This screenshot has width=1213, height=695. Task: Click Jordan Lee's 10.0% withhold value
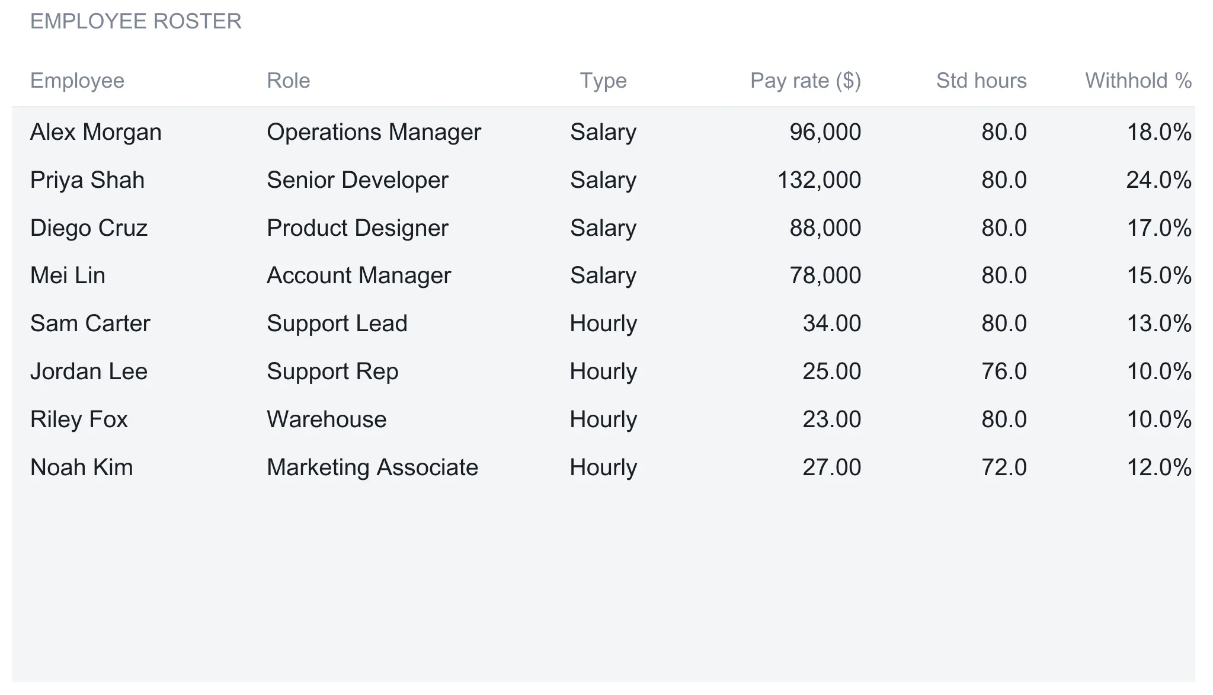click(1159, 371)
